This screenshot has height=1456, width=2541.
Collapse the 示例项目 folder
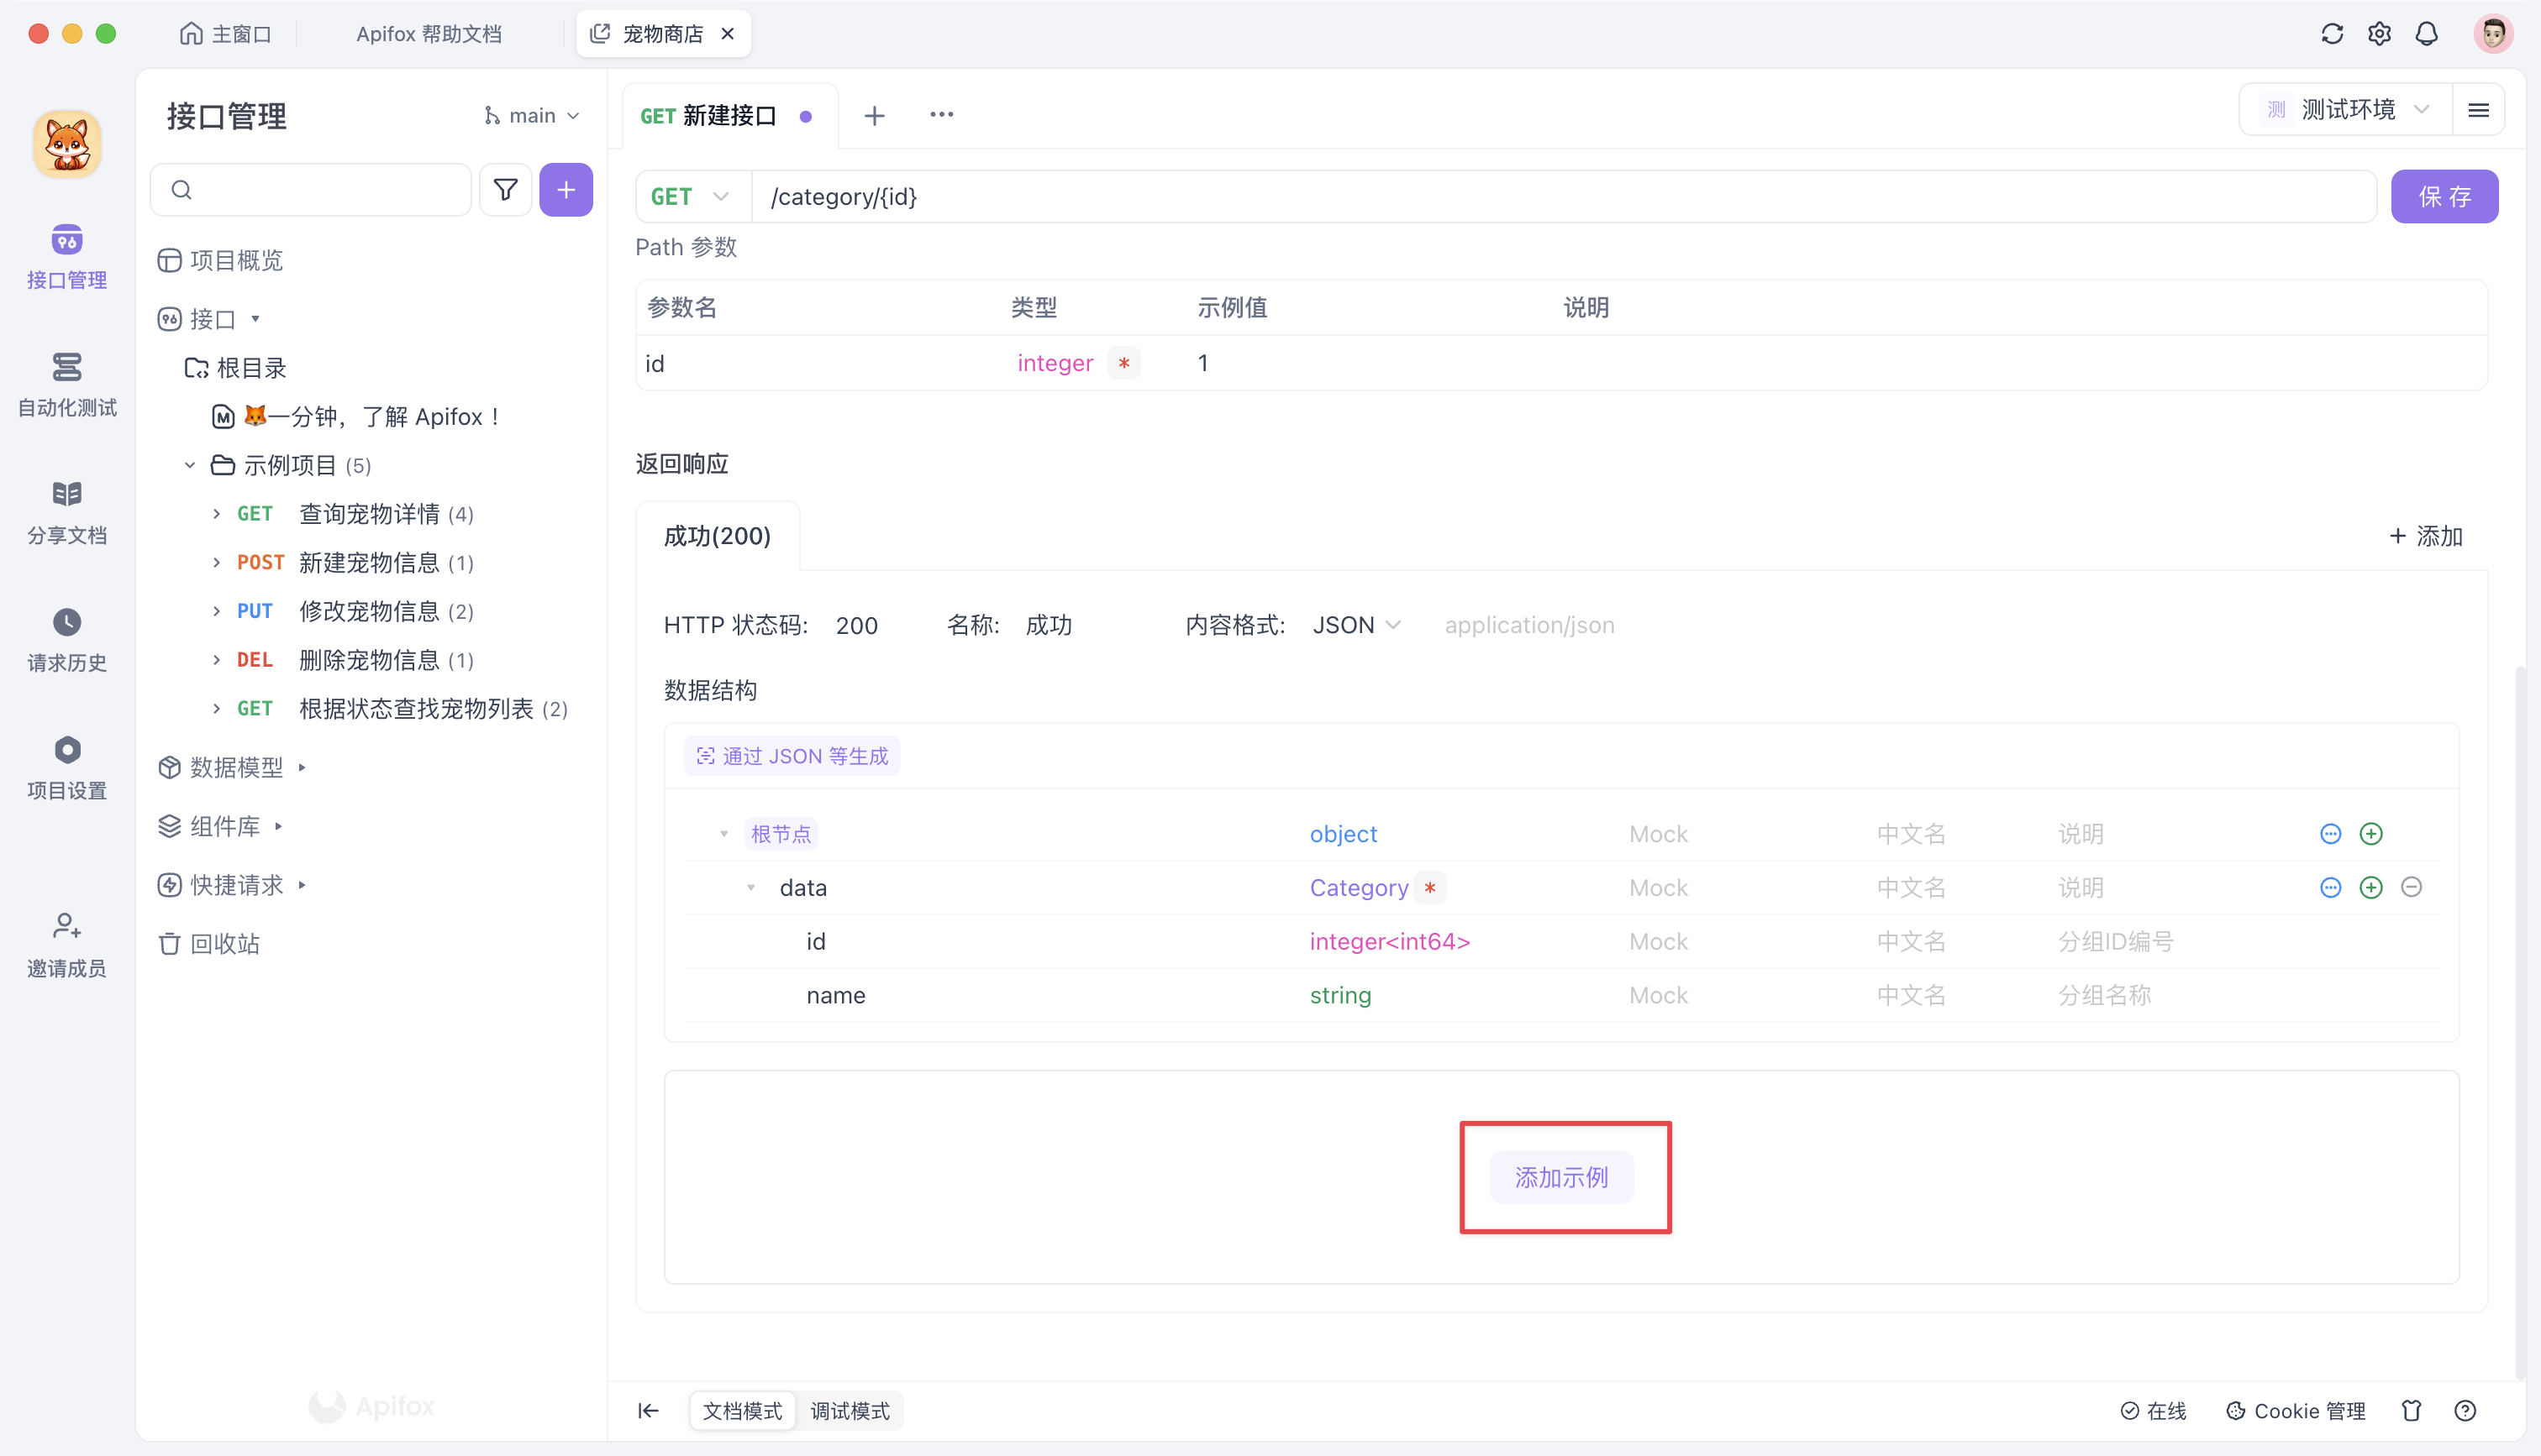190,464
